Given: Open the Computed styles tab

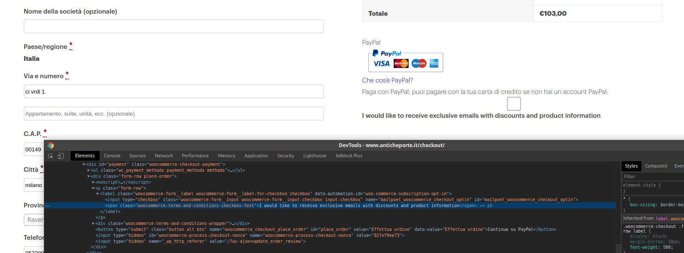Looking at the screenshot, I should point(655,166).
